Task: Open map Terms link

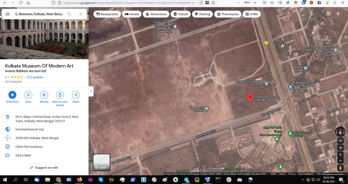Action: [x=282, y=174]
